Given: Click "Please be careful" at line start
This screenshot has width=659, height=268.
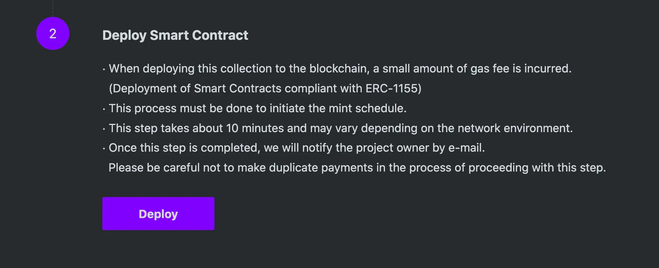Looking at the screenshot, I should click(154, 168).
